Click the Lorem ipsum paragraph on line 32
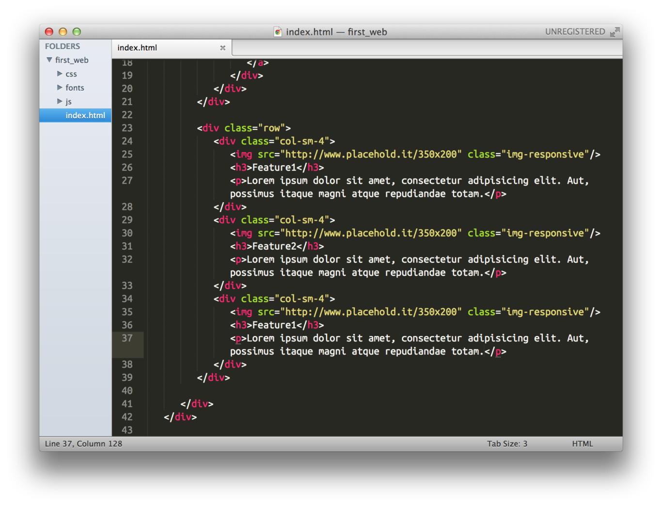The image size is (662, 506). tap(410, 266)
